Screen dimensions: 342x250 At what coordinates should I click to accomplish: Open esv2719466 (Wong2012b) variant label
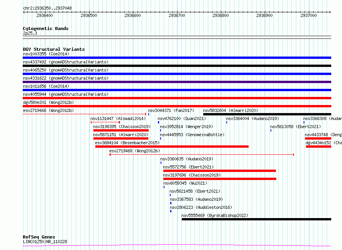(x=48, y=110)
